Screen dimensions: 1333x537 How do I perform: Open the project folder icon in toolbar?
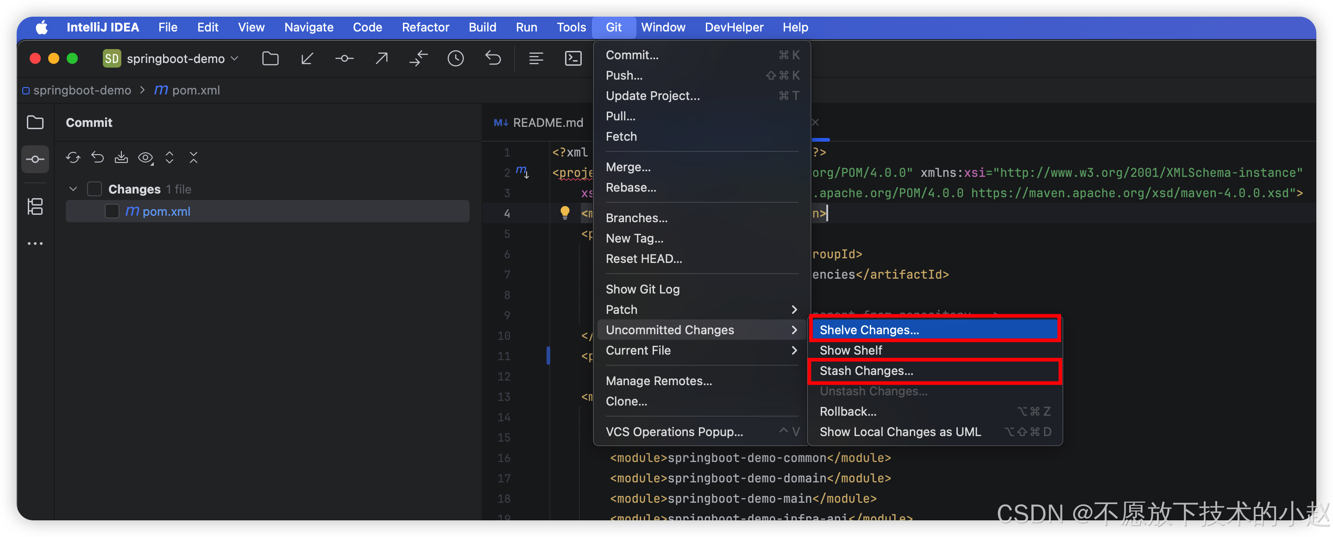pyautogui.click(x=270, y=58)
